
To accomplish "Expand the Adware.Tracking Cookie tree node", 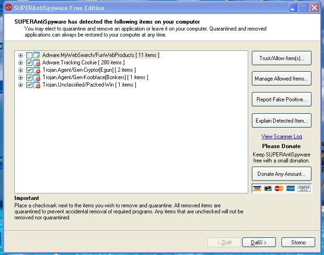I will (20, 63).
